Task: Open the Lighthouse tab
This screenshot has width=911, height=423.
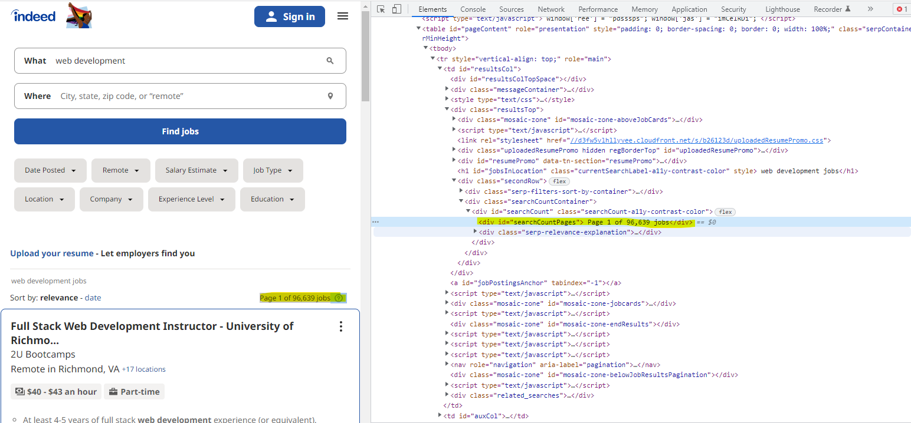Action: click(782, 9)
